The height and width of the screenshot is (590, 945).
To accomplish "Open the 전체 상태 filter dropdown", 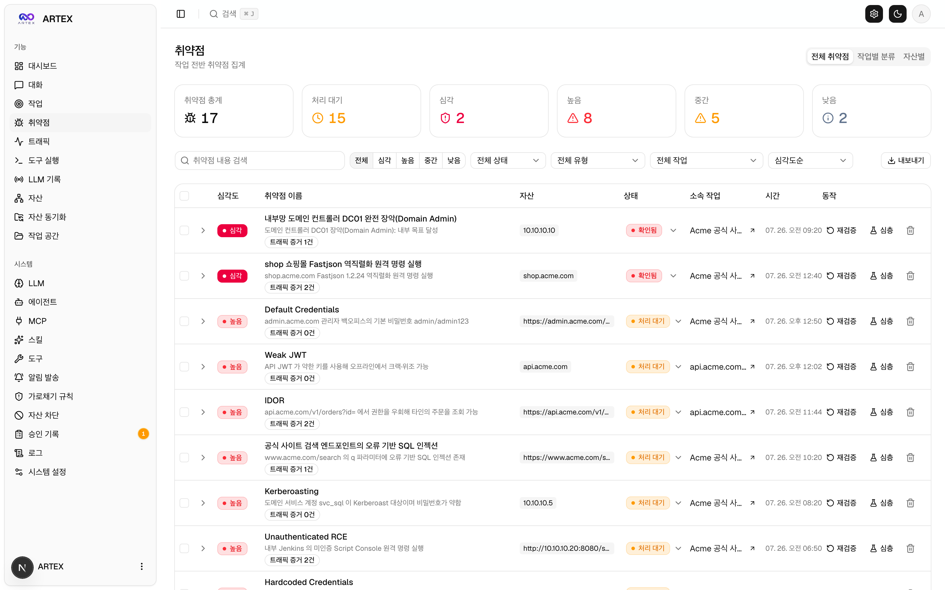I will [x=508, y=160].
